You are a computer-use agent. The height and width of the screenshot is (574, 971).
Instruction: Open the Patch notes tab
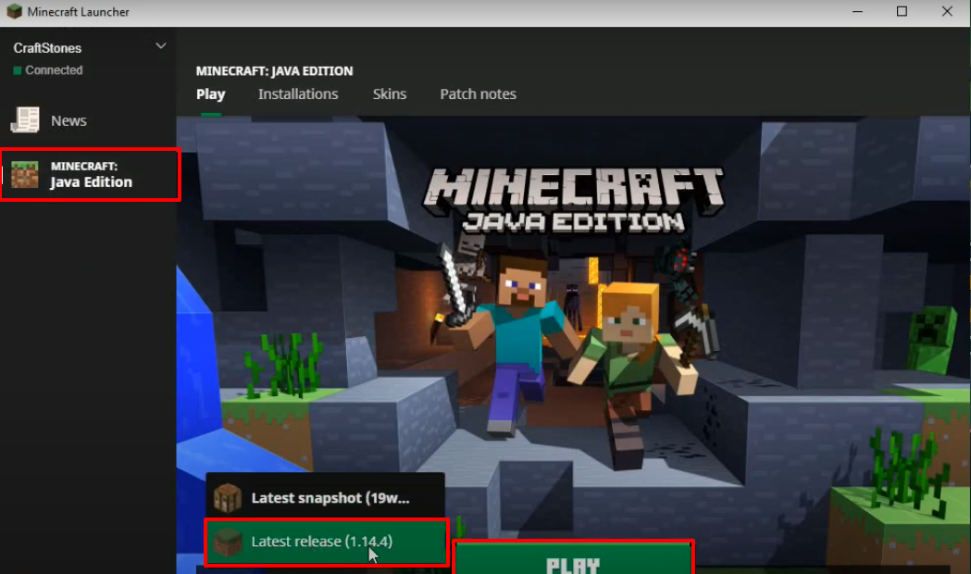coord(478,94)
